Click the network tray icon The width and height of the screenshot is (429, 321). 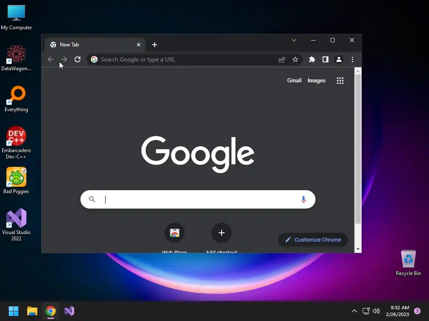(366, 311)
